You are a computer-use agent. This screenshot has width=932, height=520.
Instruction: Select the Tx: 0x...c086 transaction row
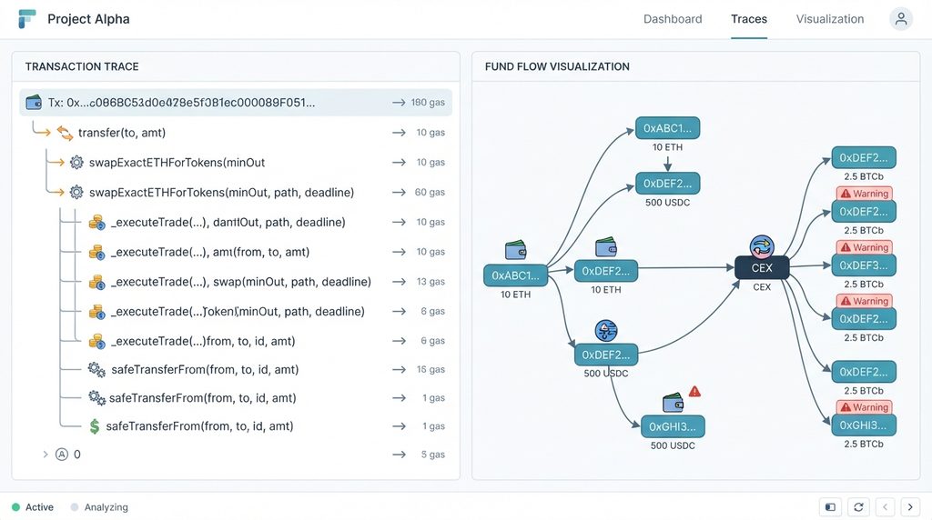coord(236,103)
